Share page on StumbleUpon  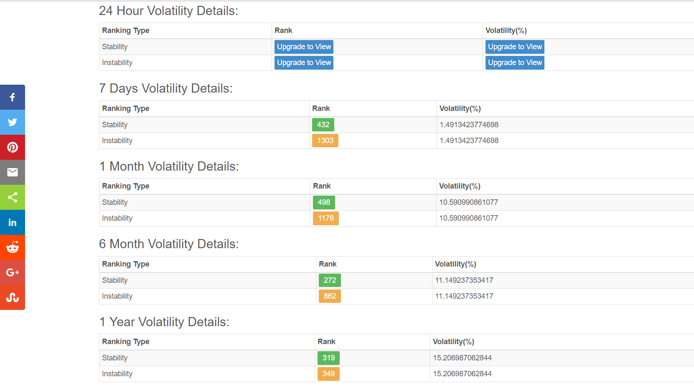[13, 297]
